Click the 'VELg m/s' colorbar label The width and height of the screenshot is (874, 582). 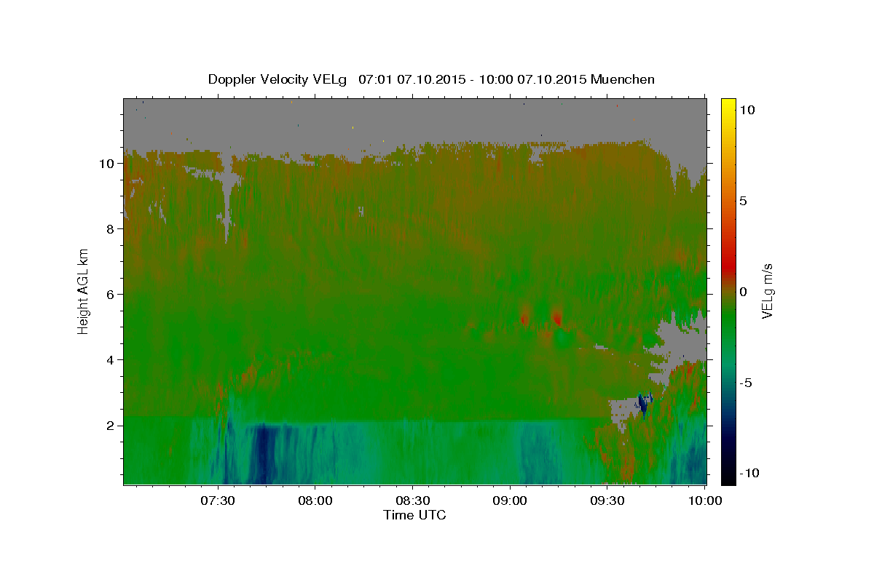tap(766, 291)
